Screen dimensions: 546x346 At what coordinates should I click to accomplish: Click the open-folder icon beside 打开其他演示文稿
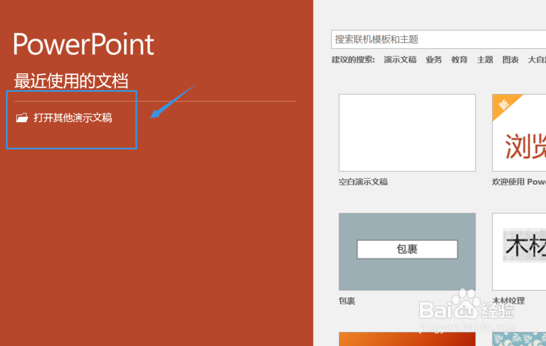coord(22,118)
